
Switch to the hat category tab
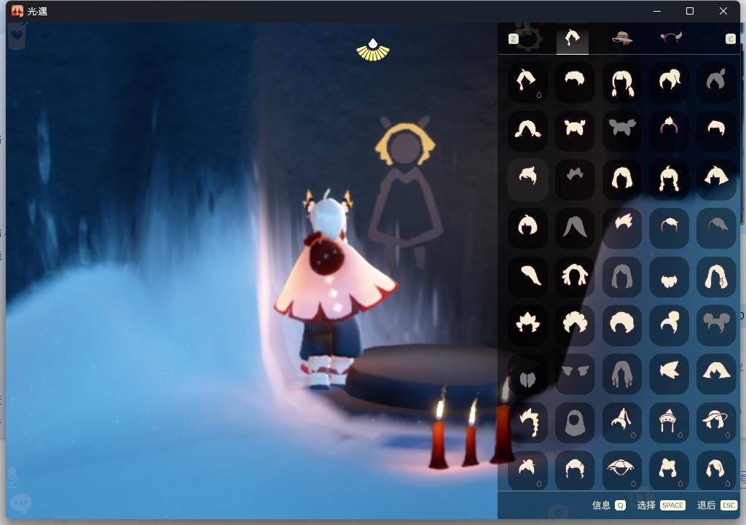(621, 38)
